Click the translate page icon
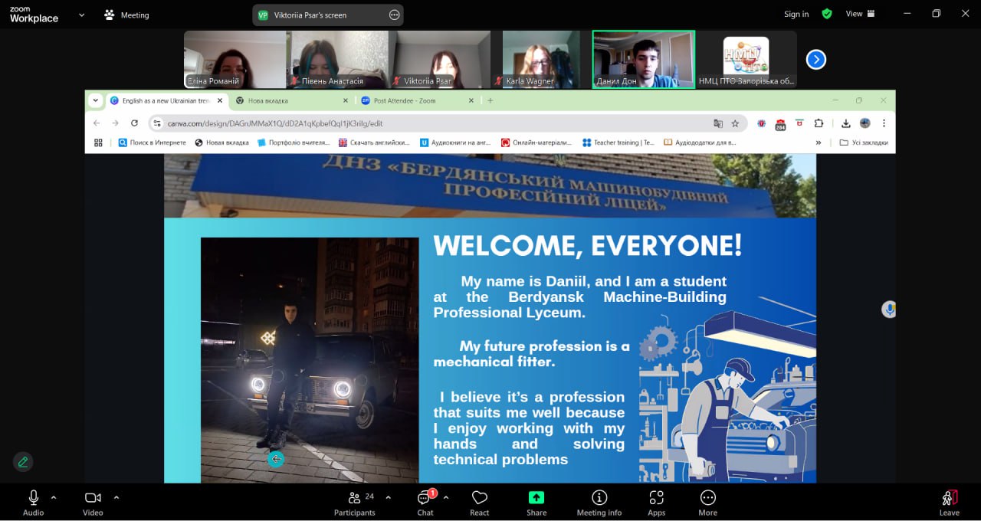981x521 pixels. [718, 123]
